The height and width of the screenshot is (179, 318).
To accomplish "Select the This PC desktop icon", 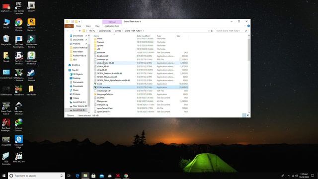I will click(x=6, y=23).
